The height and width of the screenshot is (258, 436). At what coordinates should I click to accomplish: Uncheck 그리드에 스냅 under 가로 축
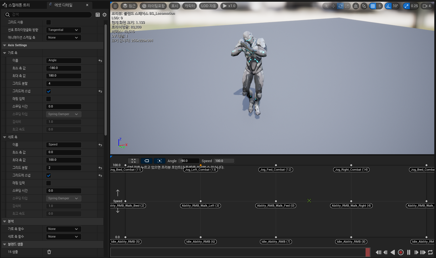tap(49, 91)
